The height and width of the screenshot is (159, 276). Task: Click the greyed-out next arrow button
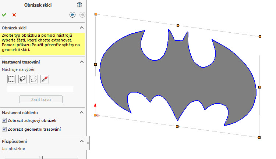click(x=82, y=15)
